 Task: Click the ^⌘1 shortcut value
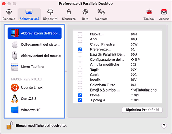pos(135,95)
